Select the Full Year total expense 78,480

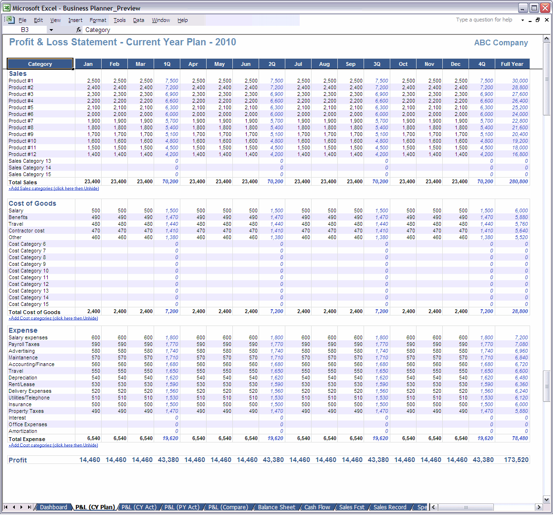click(520, 439)
